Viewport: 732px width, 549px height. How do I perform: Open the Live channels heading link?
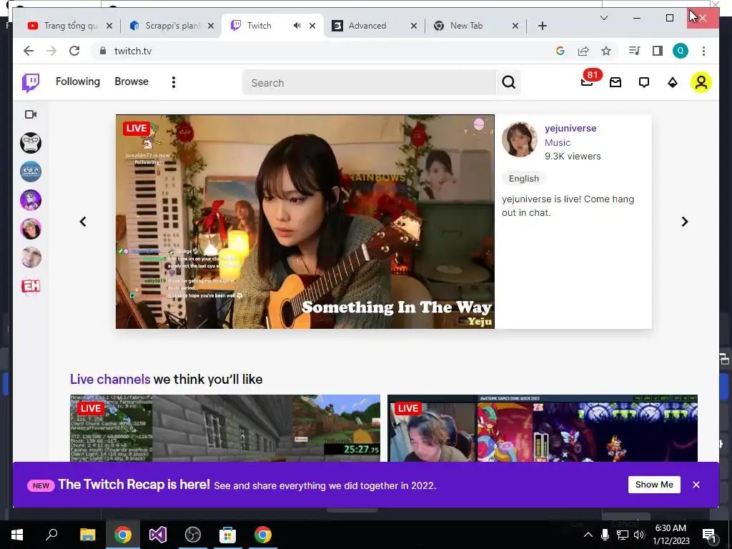pyautogui.click(x=110, y=379)
